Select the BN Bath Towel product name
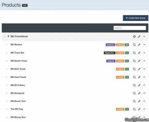The image size is (149, 122). pyautogui.click(x=18, y=69)
